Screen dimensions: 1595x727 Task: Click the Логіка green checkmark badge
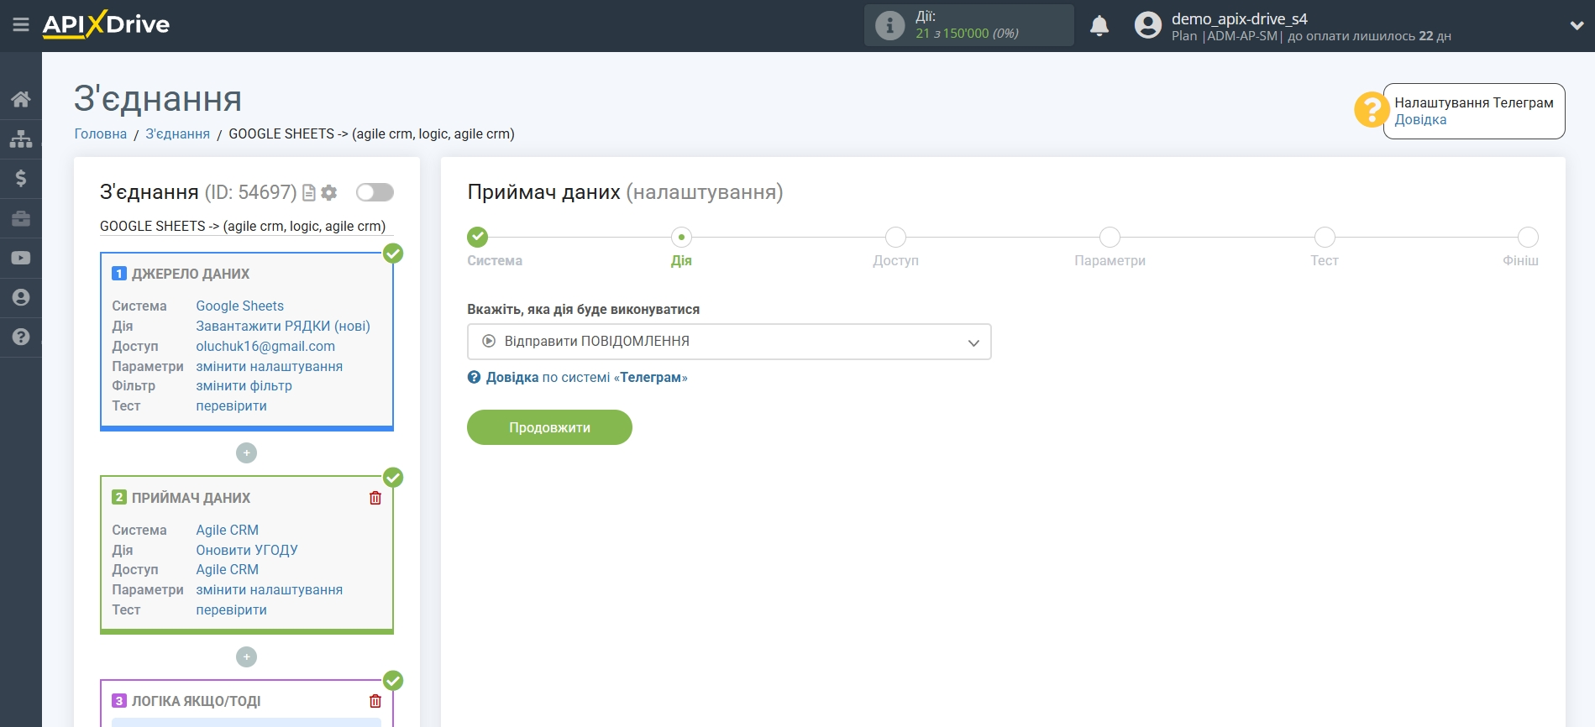click(x=393, y=681)
